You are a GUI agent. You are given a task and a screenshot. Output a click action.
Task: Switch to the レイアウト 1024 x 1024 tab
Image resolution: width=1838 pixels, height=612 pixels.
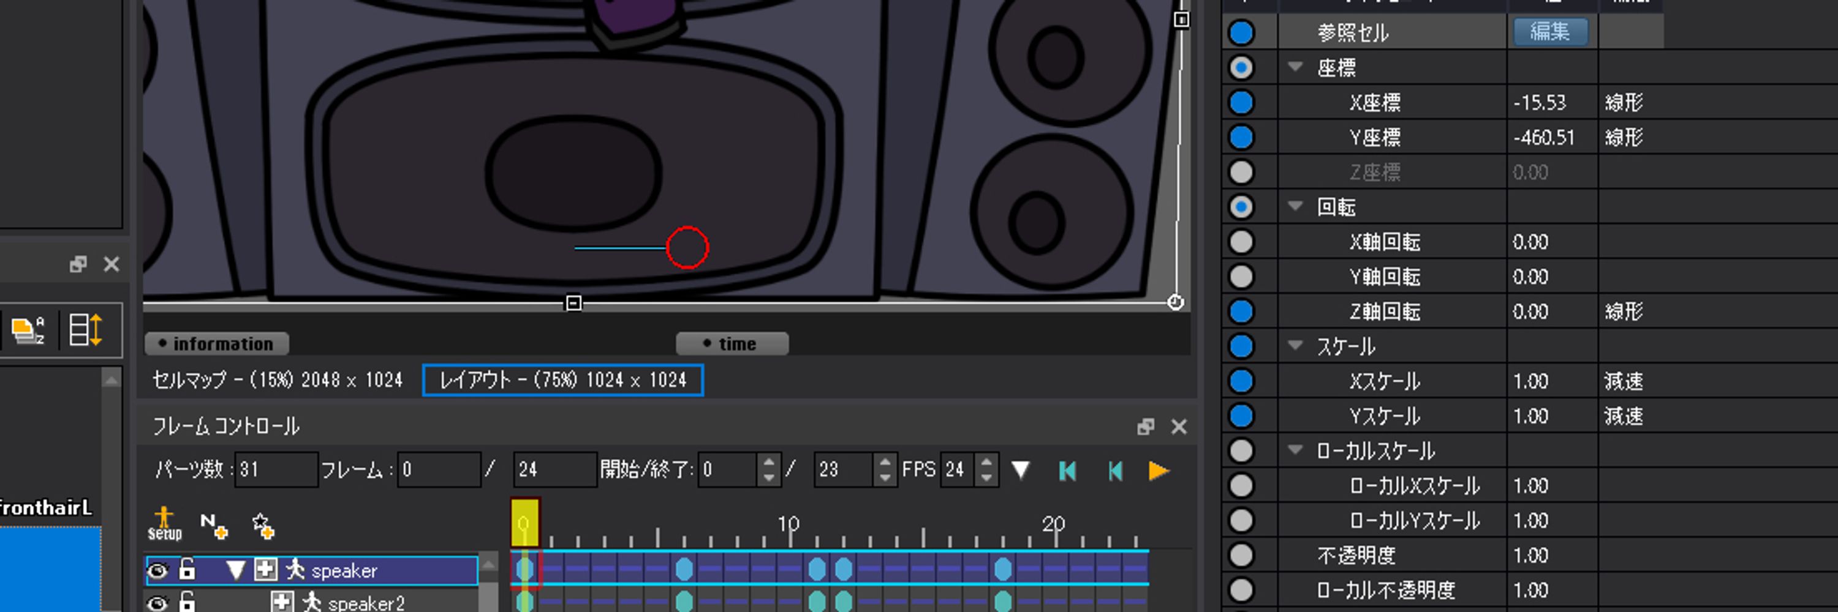point(563,381)
